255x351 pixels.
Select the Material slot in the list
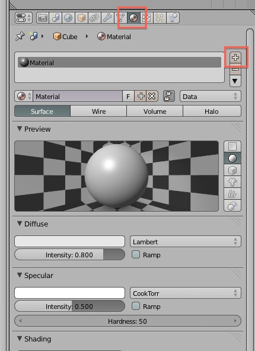[x=119, y=62]
